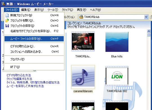Screen dimensions: 152x110
Task: Choose 新規プロジェクト(N) from File menu
Action: pos(34,15)
